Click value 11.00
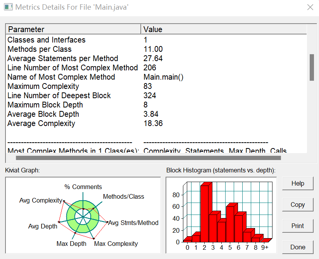 tap(153, 49)
